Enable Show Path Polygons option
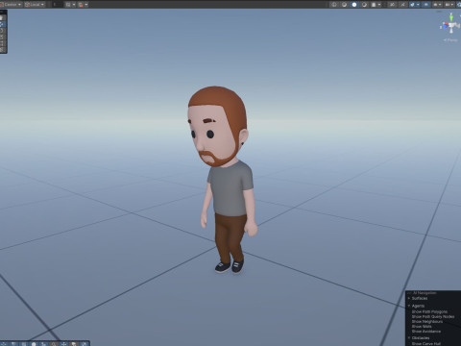Screen dimensions: 461x346 tap(429, 311)
